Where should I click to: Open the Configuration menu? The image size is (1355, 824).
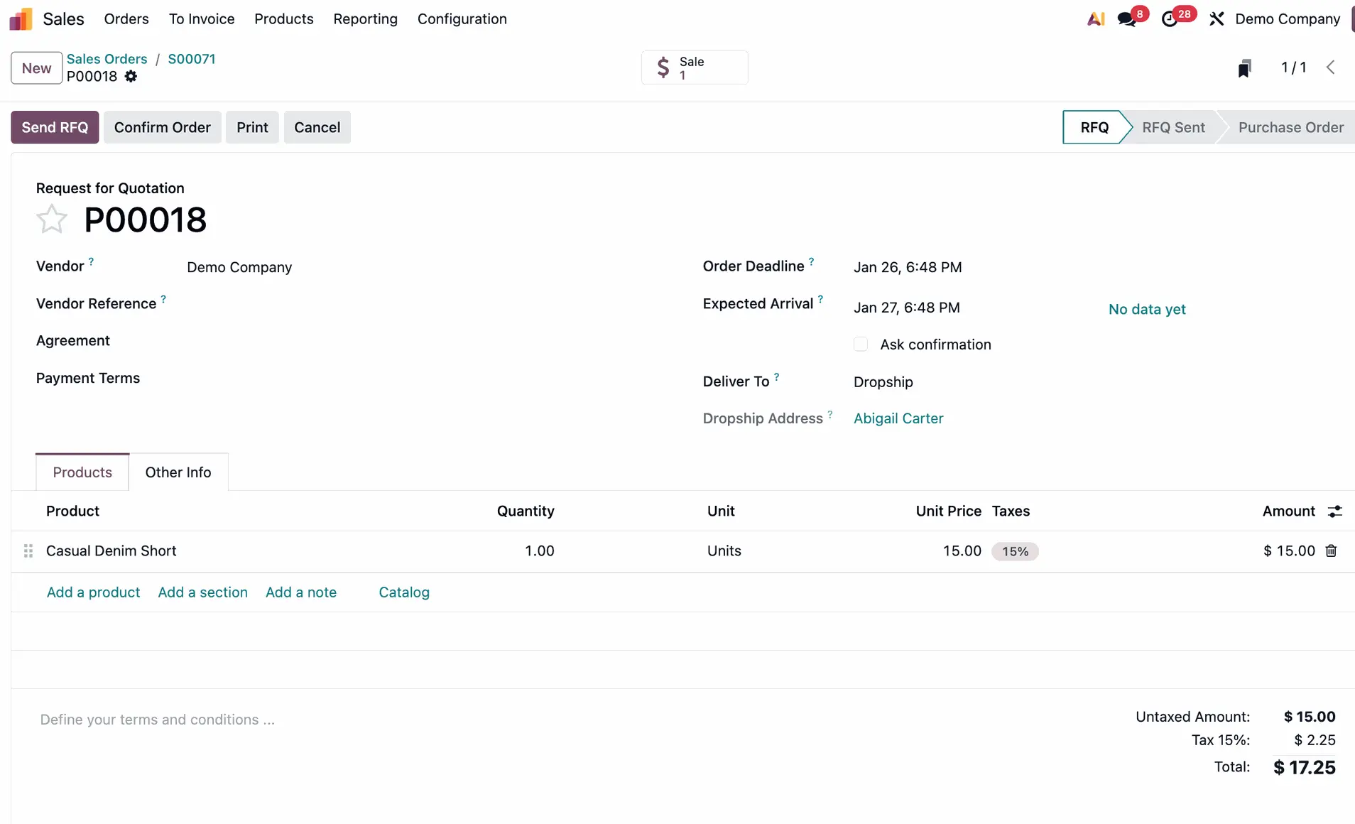pyautogui.click(x=462, y=19)
